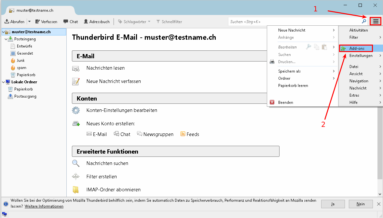Viewport: 383px width, 218px height.
Task: Collapse the muster@testname.ch account tree
Action: coord(3,32)
